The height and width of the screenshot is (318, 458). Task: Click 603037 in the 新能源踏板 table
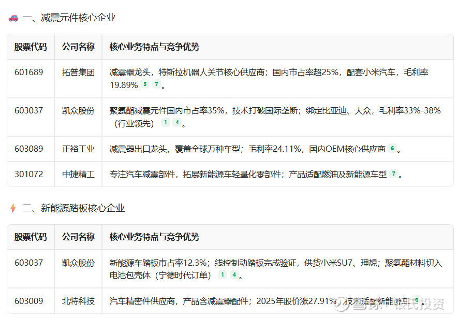tap(28, 263)
